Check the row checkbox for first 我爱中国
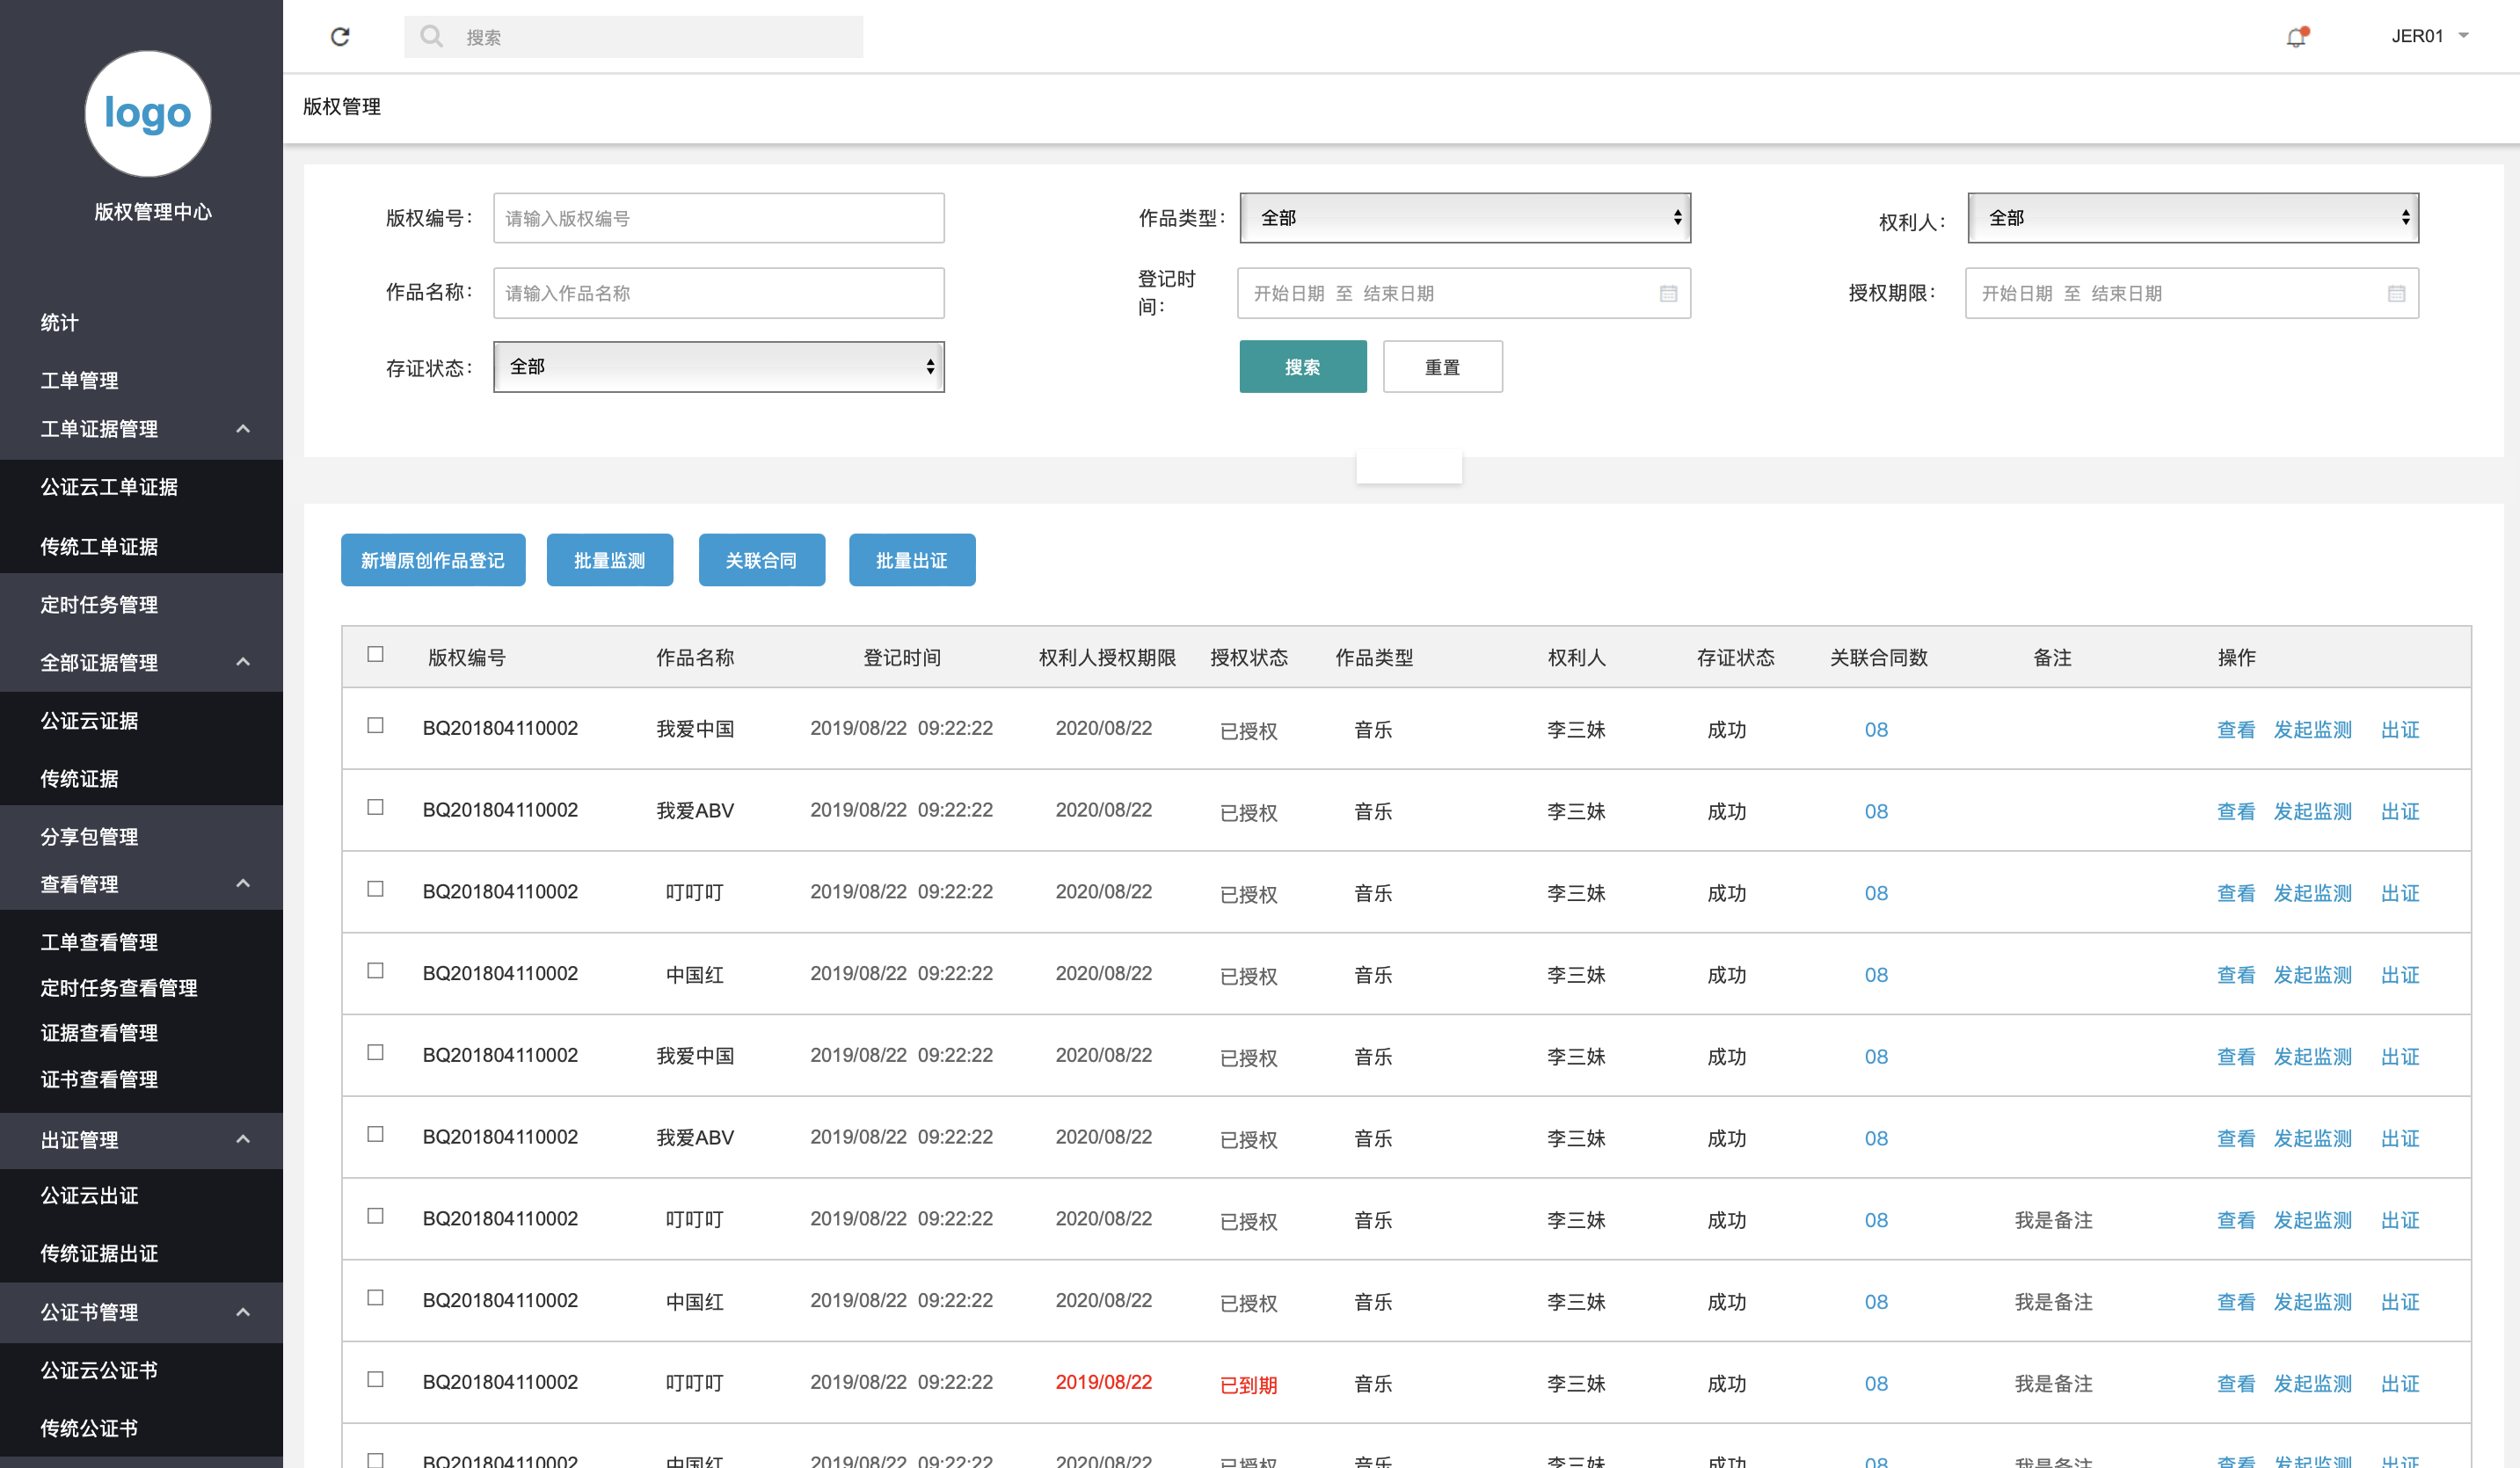Viewport: 2520px width, 1468px height. click(x=375, y=725)
